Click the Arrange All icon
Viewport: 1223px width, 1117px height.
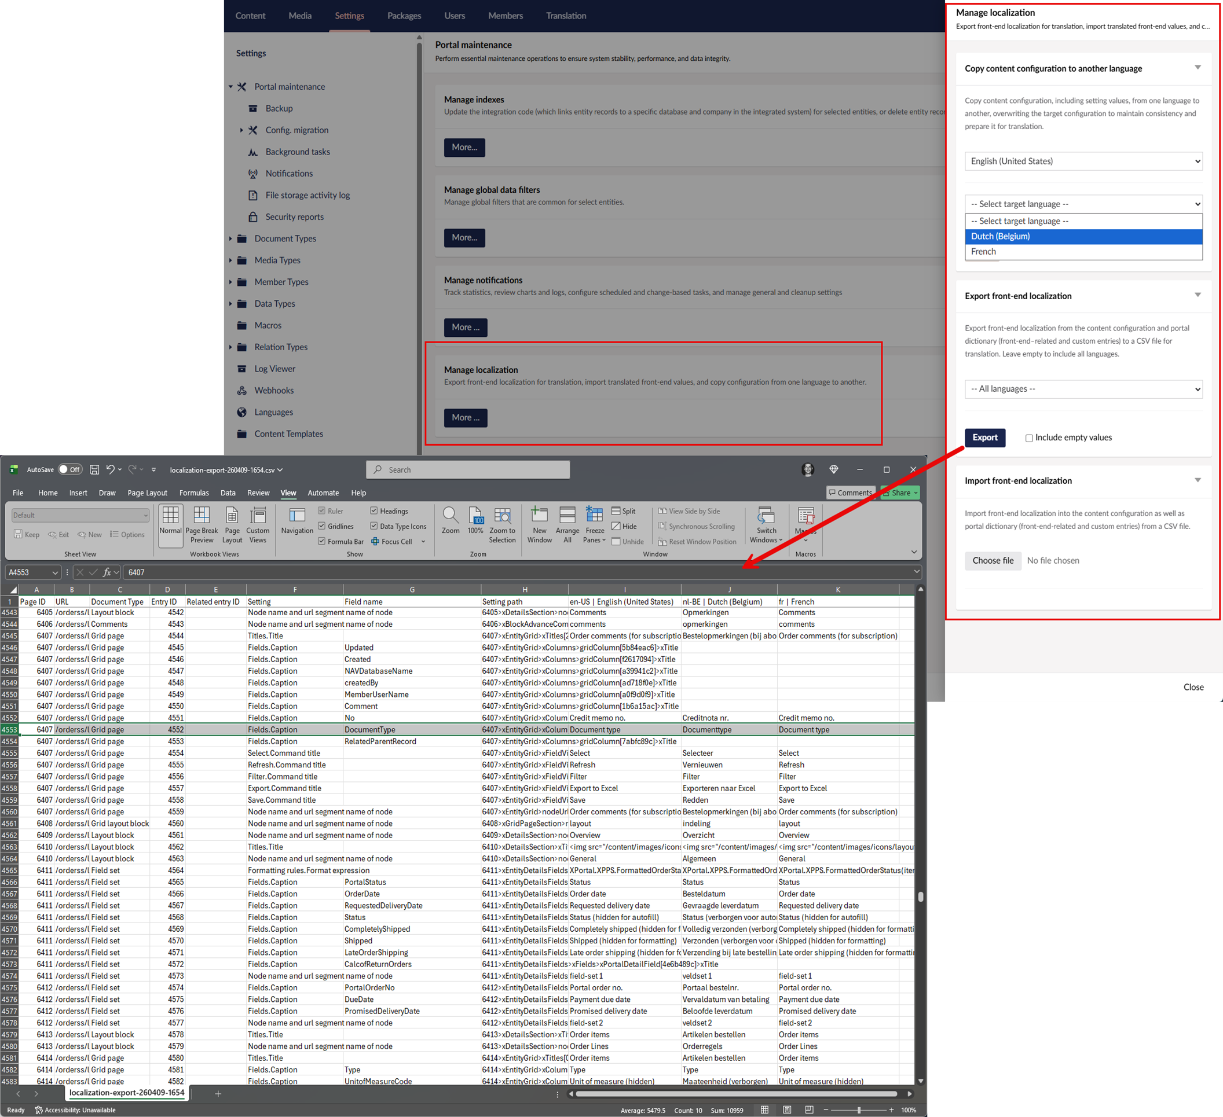click(566, 516)
